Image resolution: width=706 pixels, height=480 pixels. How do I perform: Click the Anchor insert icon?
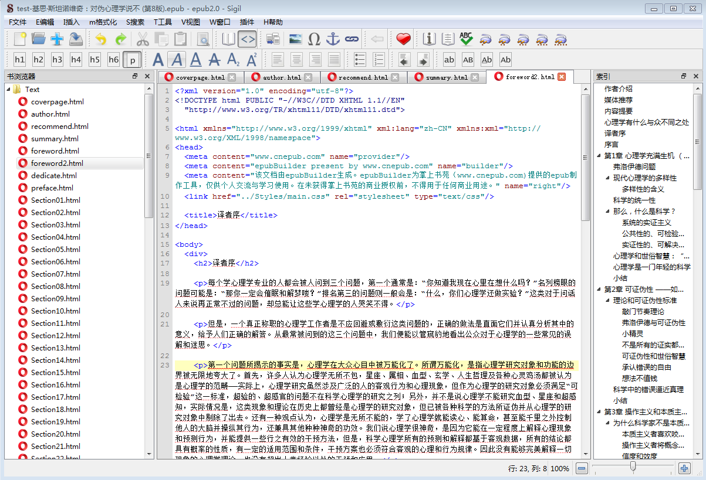(x=333, y=39)
